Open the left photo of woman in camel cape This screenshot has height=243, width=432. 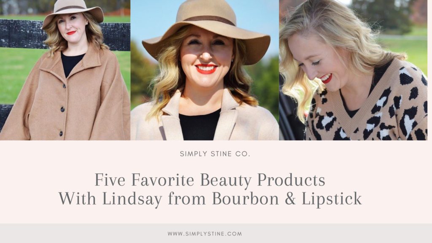click(65, 70)
